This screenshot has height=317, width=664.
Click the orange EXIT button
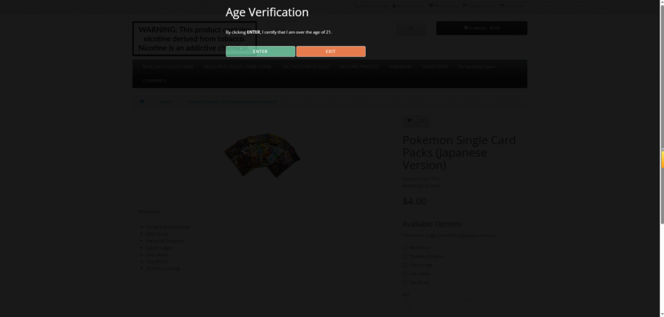(x=331, y=52)
